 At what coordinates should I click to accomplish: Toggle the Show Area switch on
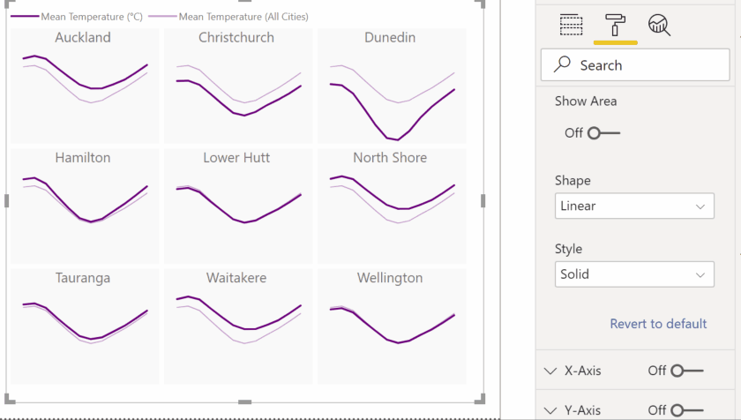coord(603,133)
